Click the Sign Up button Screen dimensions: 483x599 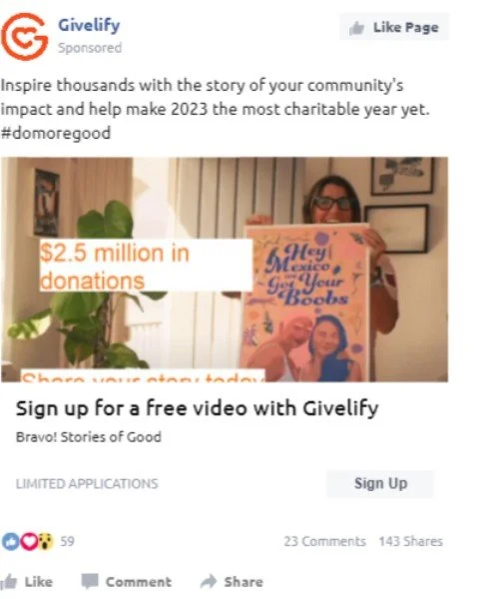pyautogui.click(x=380, y=483)
